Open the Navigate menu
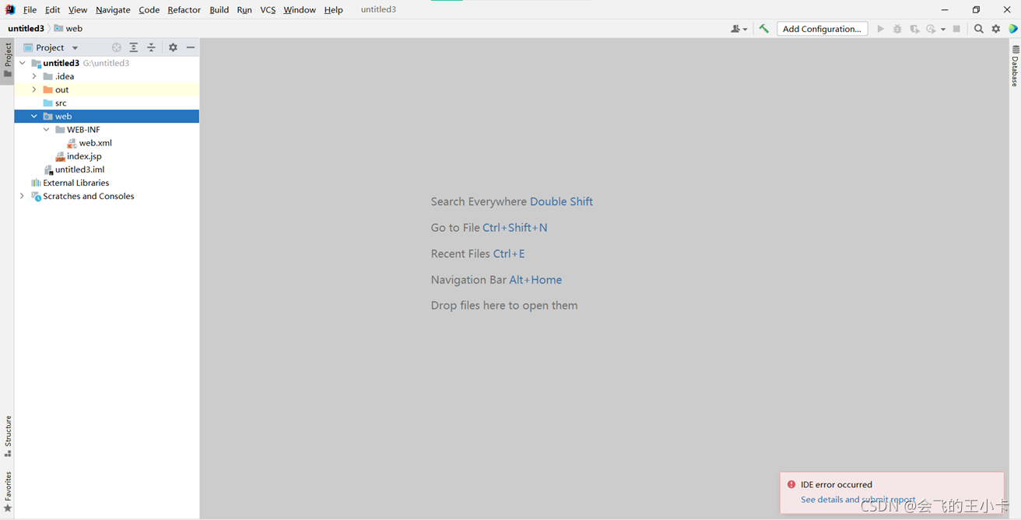The image size is (1021, 520). pos(113,9)
